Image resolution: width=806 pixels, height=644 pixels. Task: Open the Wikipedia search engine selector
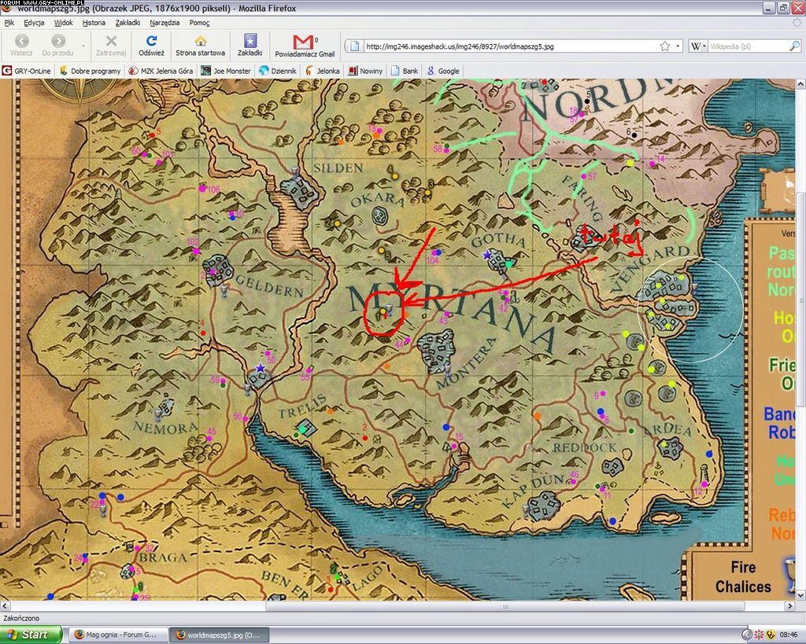(x=698, y=46)
